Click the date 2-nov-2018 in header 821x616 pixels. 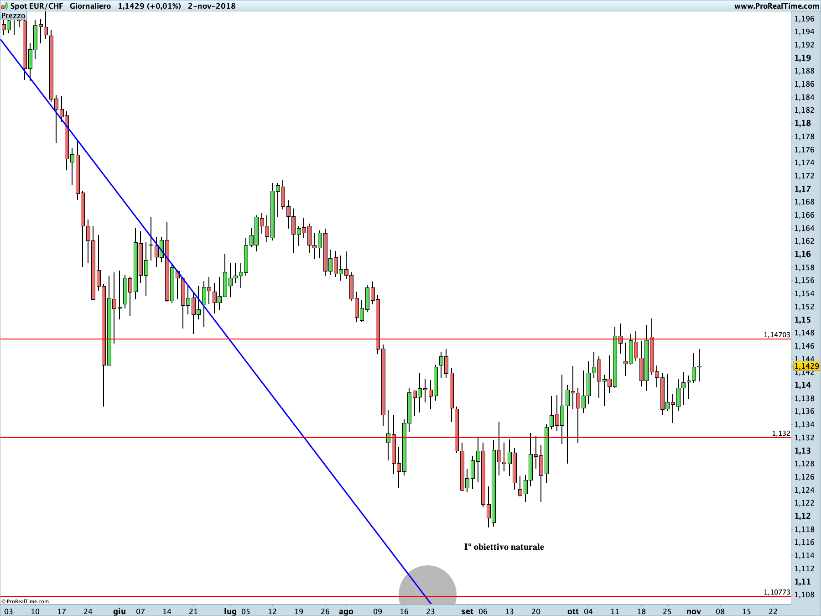pyautogui.click(x=212, y=6)
